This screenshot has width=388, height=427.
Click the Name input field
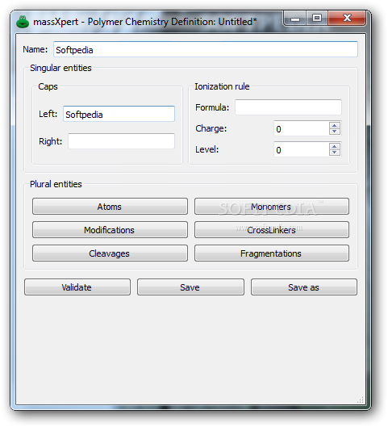(206, 49)
